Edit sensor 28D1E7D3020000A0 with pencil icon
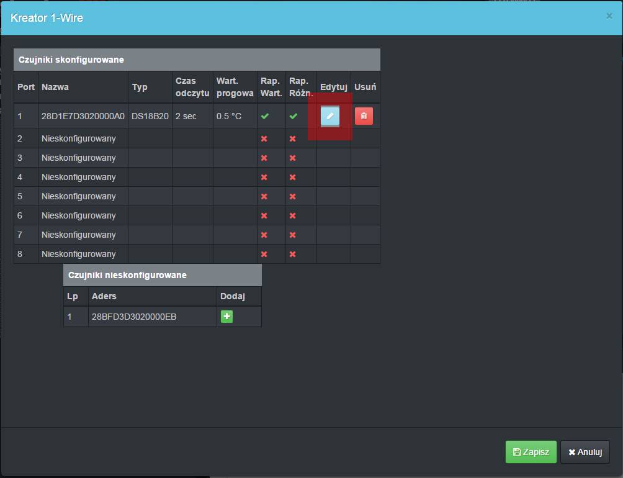 click(x=329, y=116)
